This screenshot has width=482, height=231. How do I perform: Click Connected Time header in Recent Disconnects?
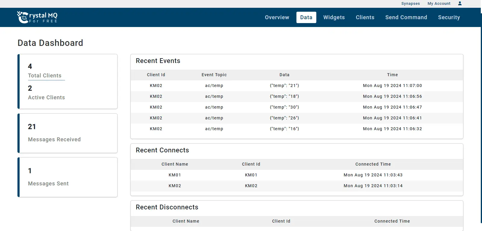392,221
